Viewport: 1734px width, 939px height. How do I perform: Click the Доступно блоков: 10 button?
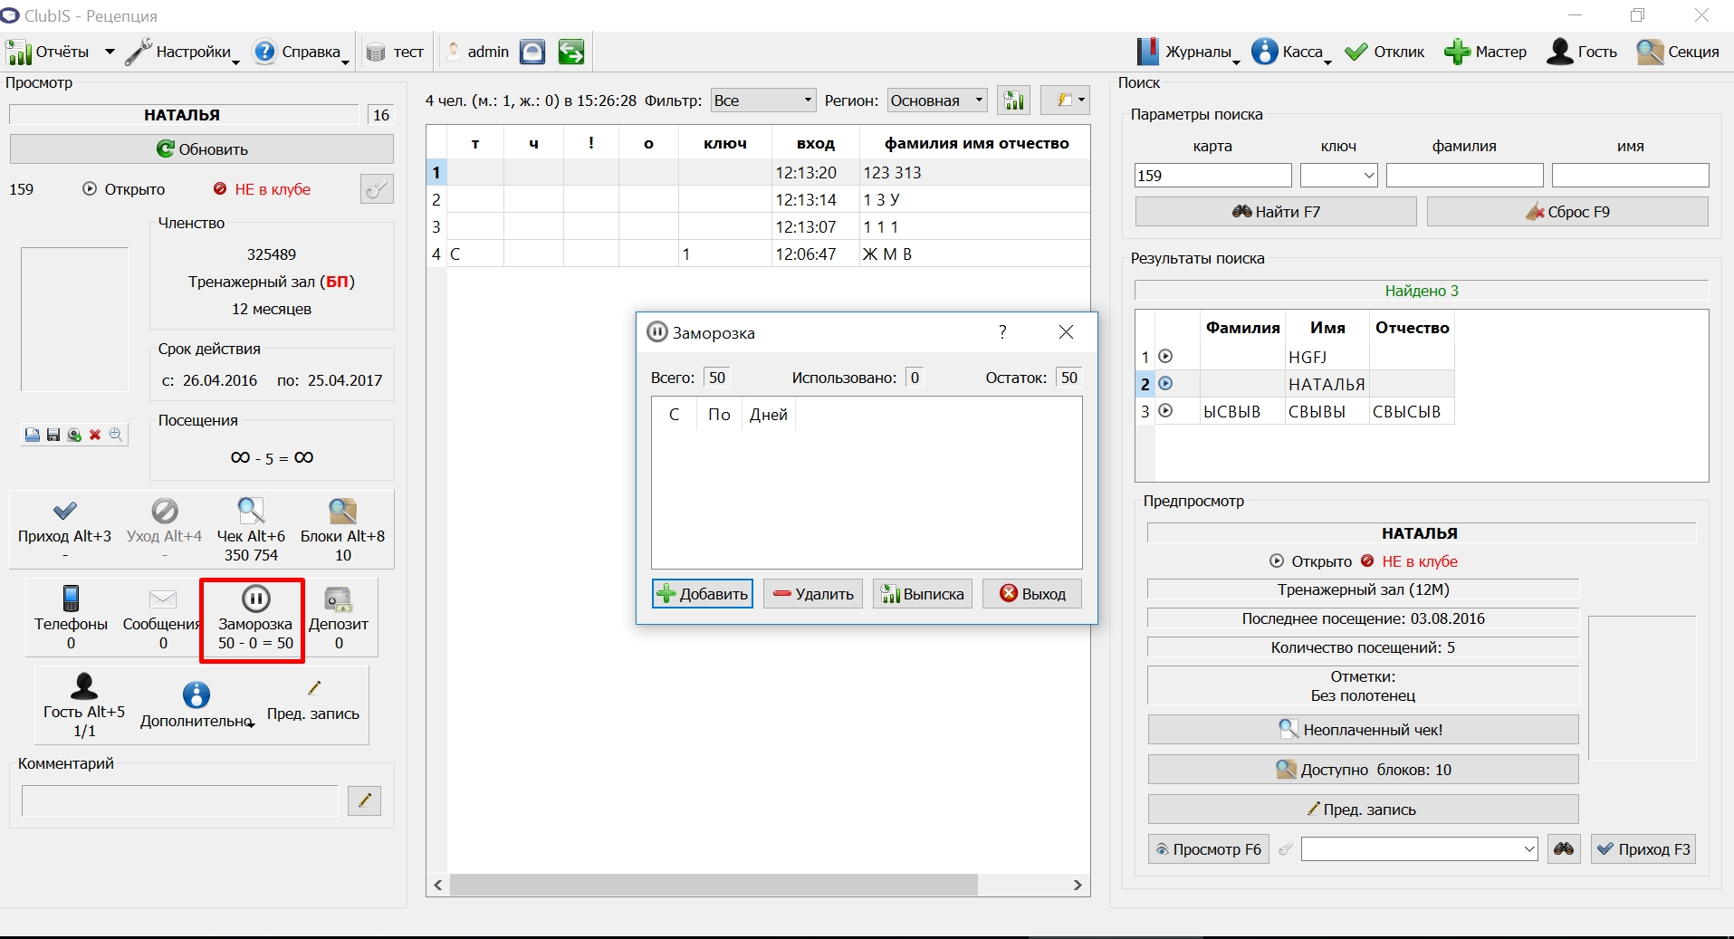[x=1363, y=770]
